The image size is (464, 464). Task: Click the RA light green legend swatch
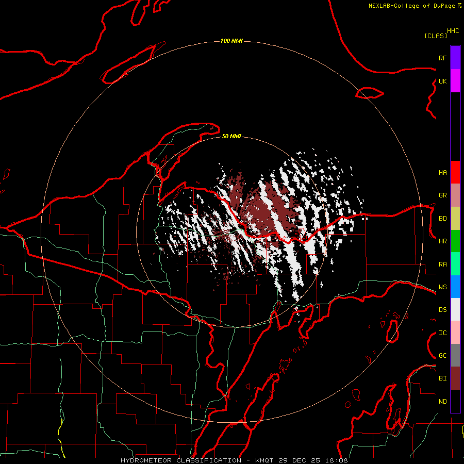(x=455, y=264)
